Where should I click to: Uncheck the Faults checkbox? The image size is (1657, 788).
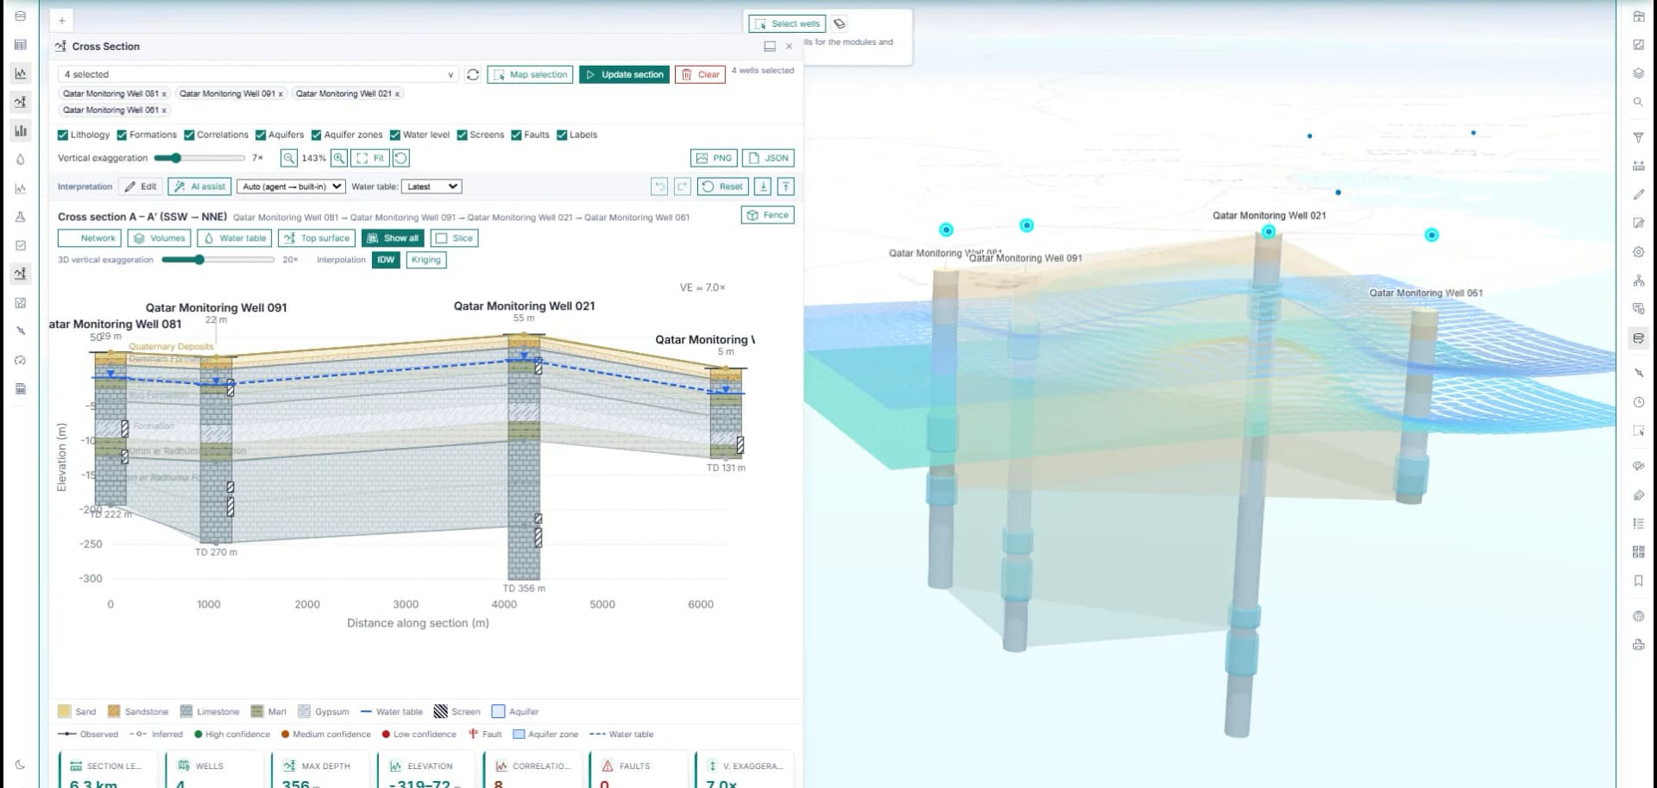(x=516, y=135)
